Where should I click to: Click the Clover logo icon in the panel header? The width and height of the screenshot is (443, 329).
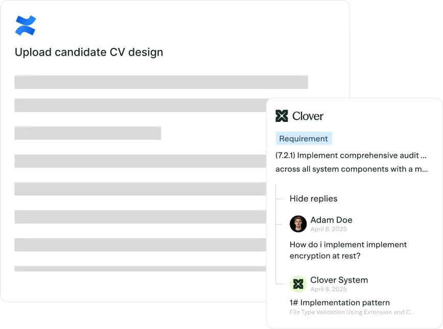click(282, 116)
